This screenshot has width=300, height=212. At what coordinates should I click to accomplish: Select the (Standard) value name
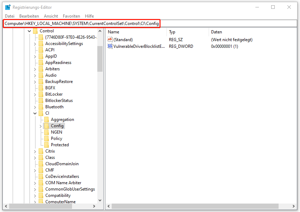[123, 40]
